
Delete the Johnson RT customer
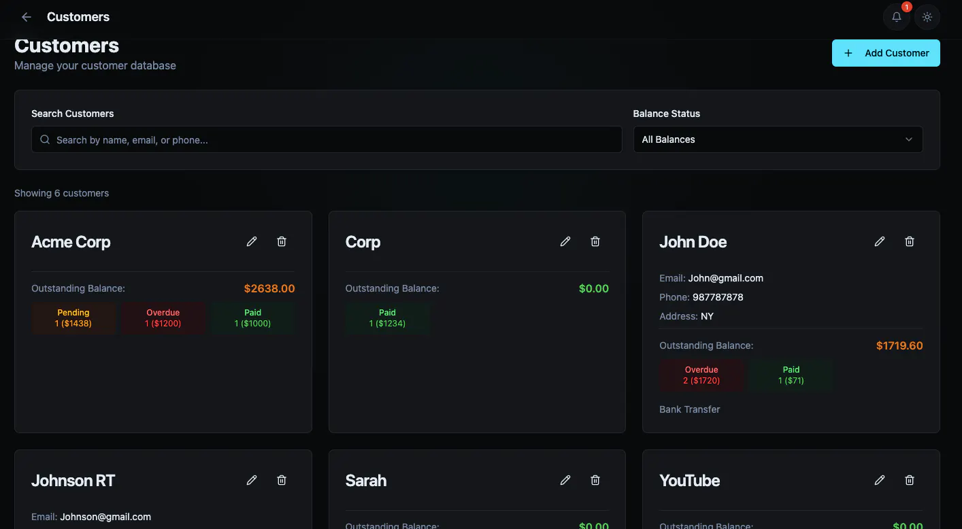point(282,480)
